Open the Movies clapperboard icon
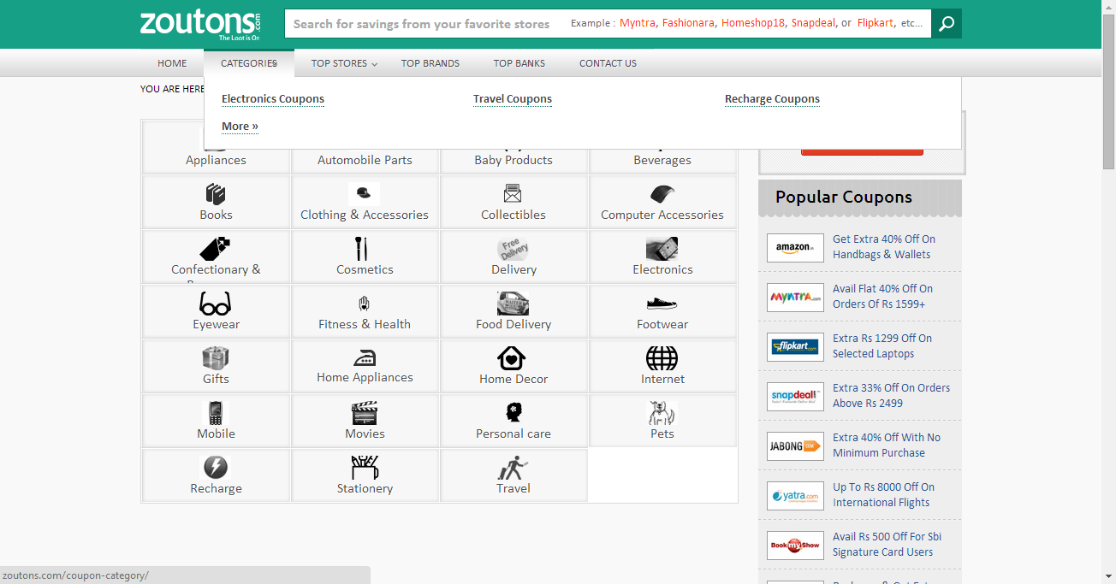This screenshot has width=1116, height=584. 365,413
